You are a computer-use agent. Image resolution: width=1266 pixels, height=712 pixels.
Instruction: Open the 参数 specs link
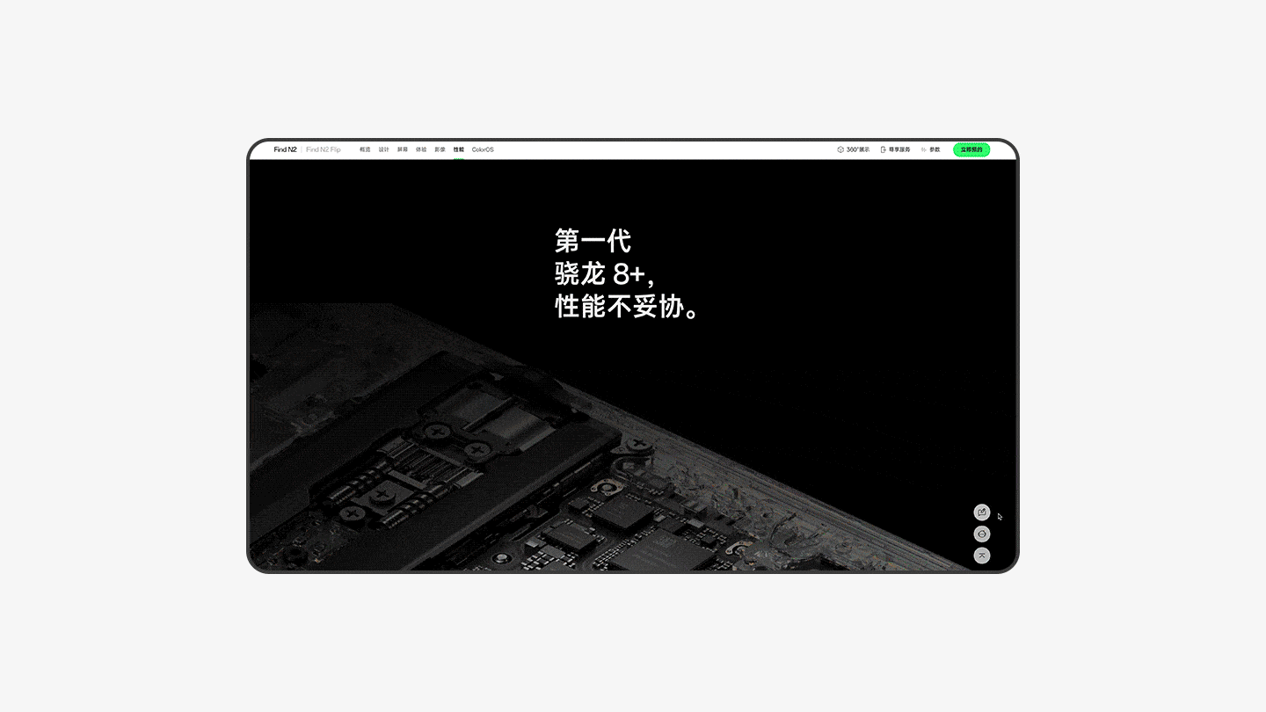tap(930, 149)
